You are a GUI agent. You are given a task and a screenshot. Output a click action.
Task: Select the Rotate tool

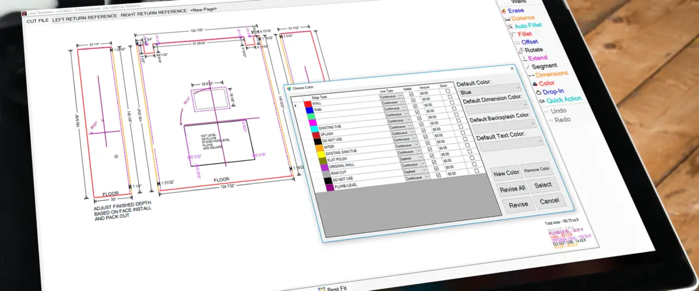click(x=534, y=50)
